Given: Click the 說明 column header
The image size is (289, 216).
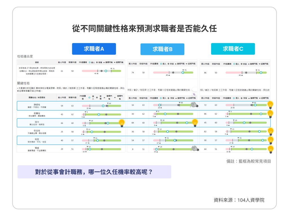Looking at the screenshot, I should tap(37, 62).
